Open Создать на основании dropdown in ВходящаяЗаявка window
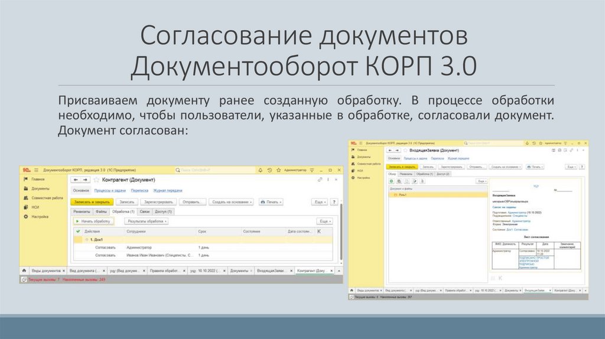This screenshot has width=605, height=339. (506, 167)
